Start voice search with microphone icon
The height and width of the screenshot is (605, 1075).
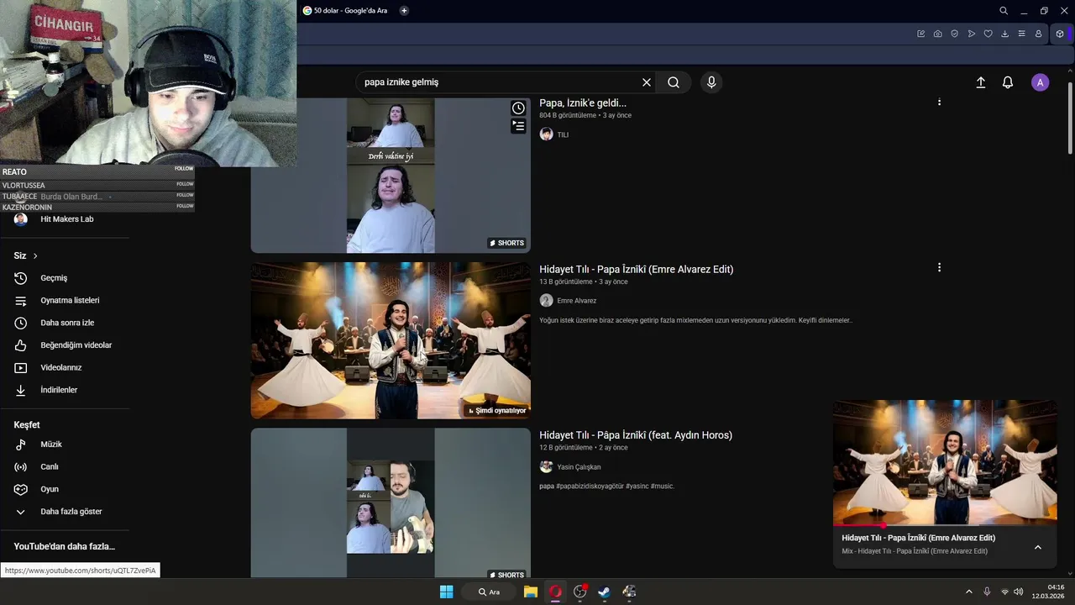point(711,82)
